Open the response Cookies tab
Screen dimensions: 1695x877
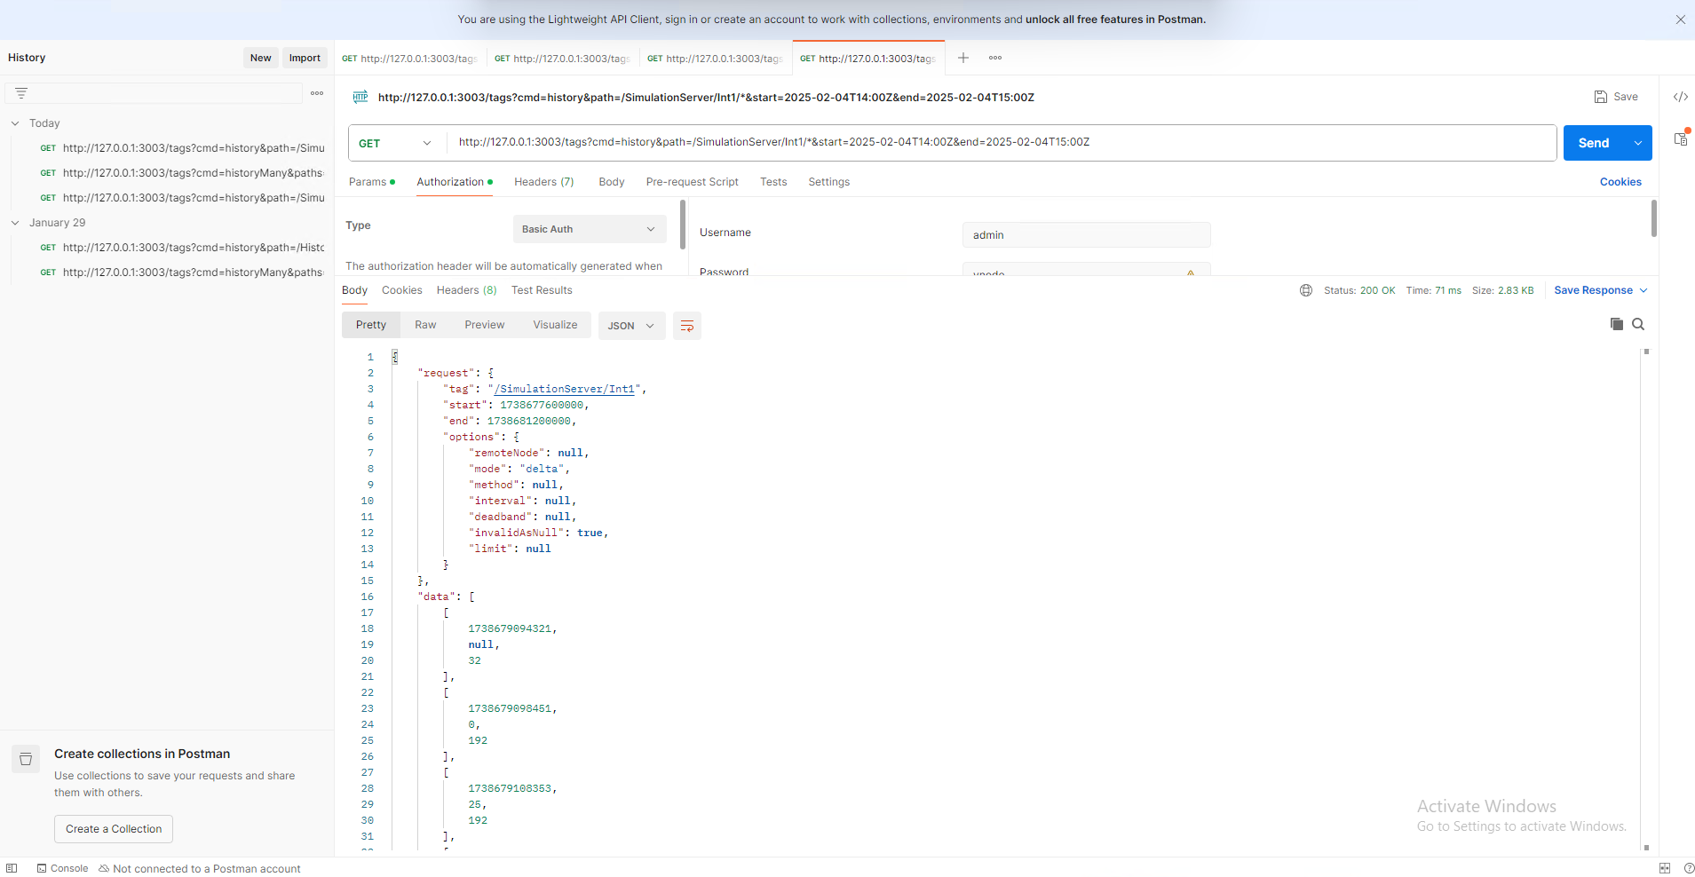pyautogui.click(x=402, y=290)
